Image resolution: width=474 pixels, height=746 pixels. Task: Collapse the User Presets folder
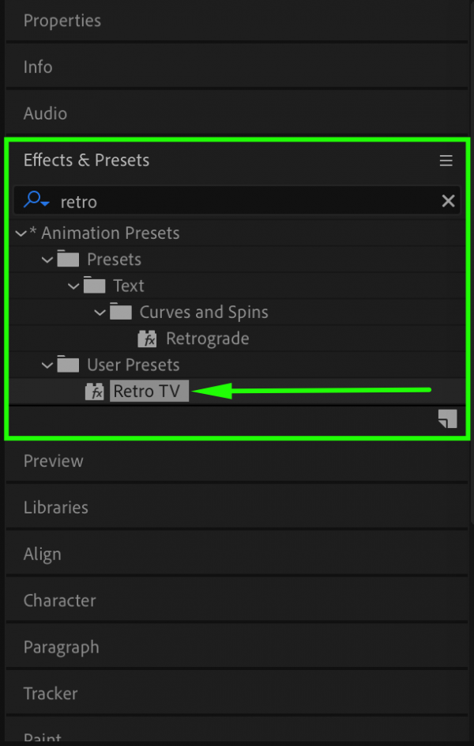point(47,365)
